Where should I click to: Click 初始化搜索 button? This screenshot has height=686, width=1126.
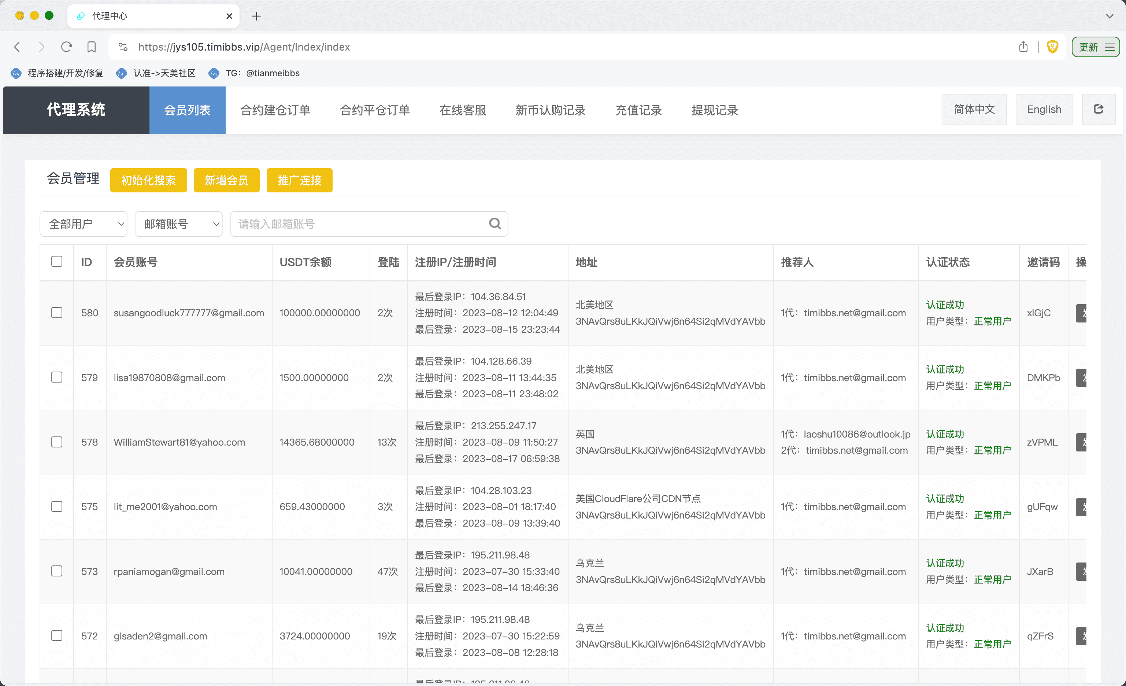tap(148, 180)
